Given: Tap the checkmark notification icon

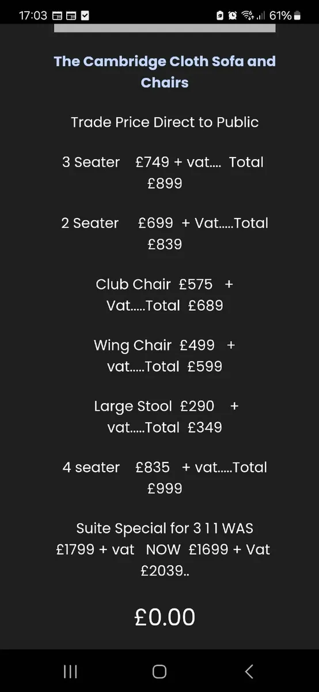Looking at the screenshot, I should point(85,16).
